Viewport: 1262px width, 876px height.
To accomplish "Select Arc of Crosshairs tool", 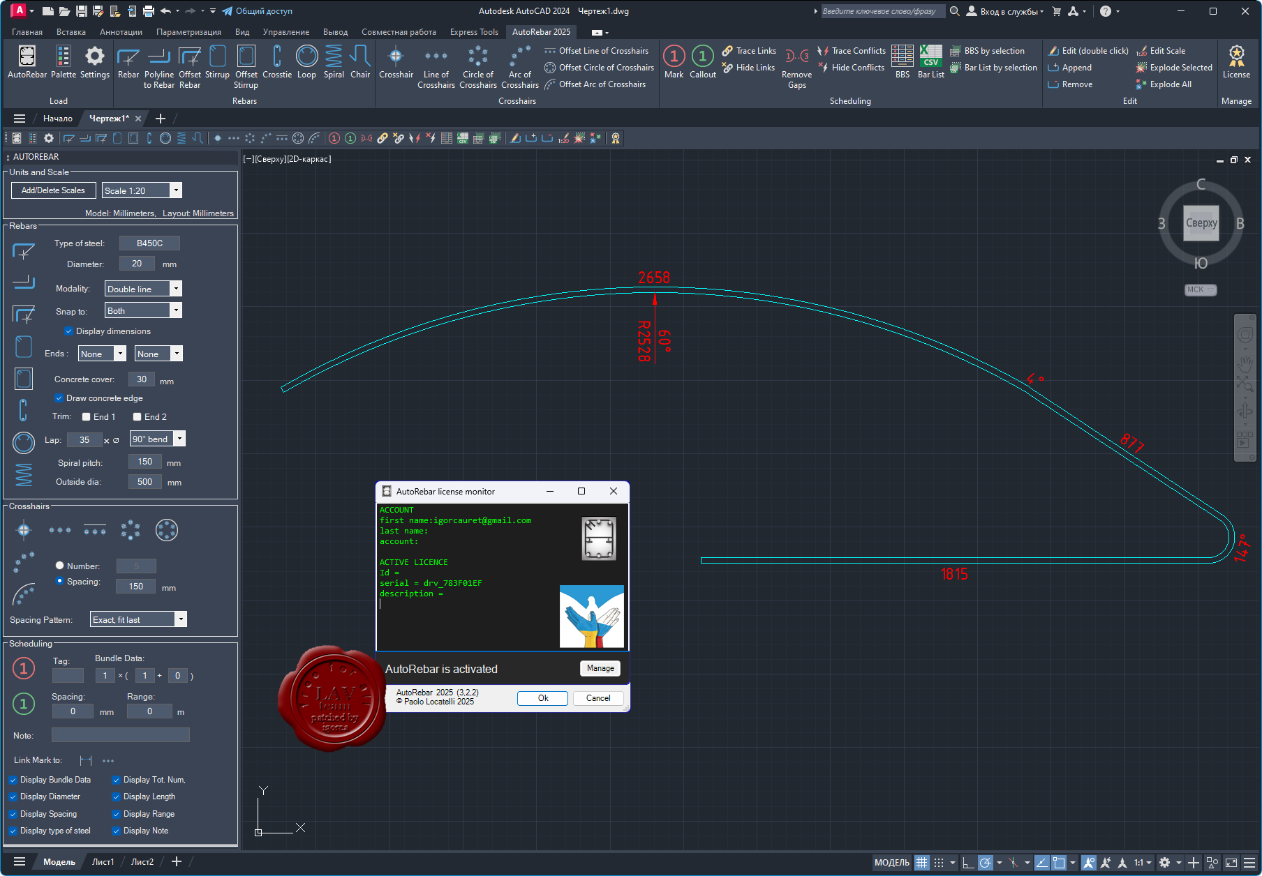I will point(520,67).
